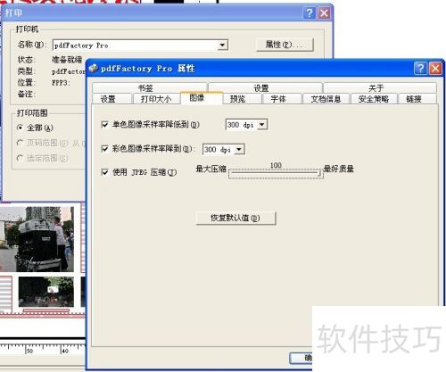Click the FPP3: port location text
Viewport: 446px width, 372px height.
pyautogui.click(x=61, y=83)
